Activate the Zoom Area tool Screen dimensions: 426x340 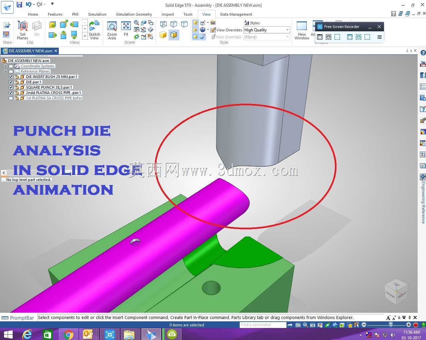(x=112, y=30)
